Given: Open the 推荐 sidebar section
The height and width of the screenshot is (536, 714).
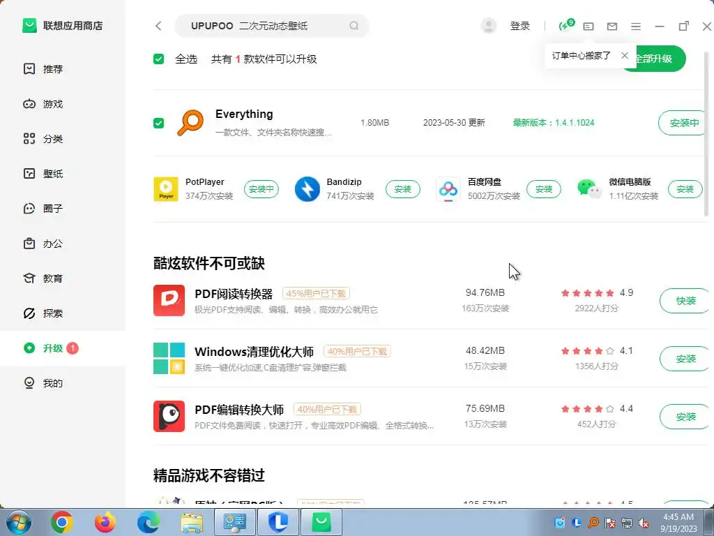Looking at the screenshot, I should 63,69.
